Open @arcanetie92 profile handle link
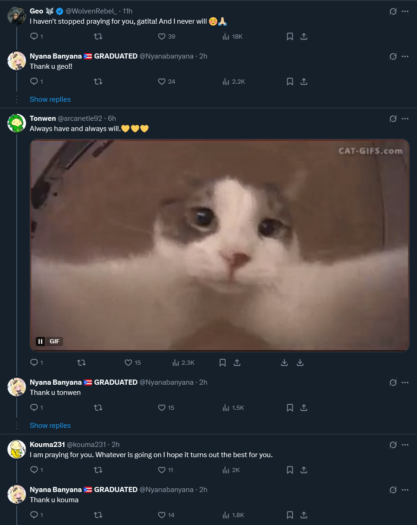Viewport: 417px width, 525px height. click(x=80, y=118)
